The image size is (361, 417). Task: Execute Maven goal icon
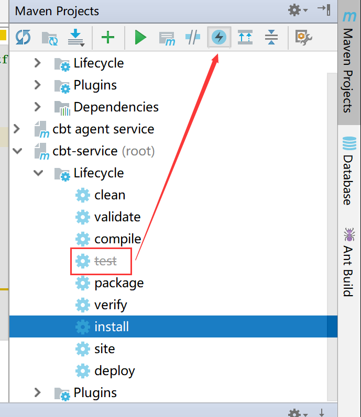tap(167, 39)
